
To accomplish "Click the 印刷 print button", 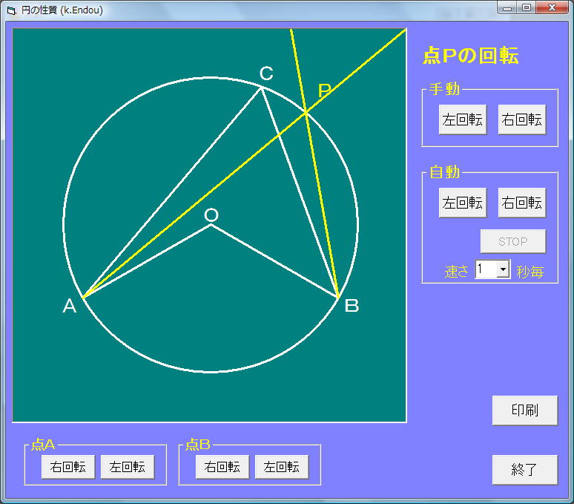I will 525,410.
